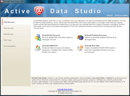Open the Data Backup tab

16,34
